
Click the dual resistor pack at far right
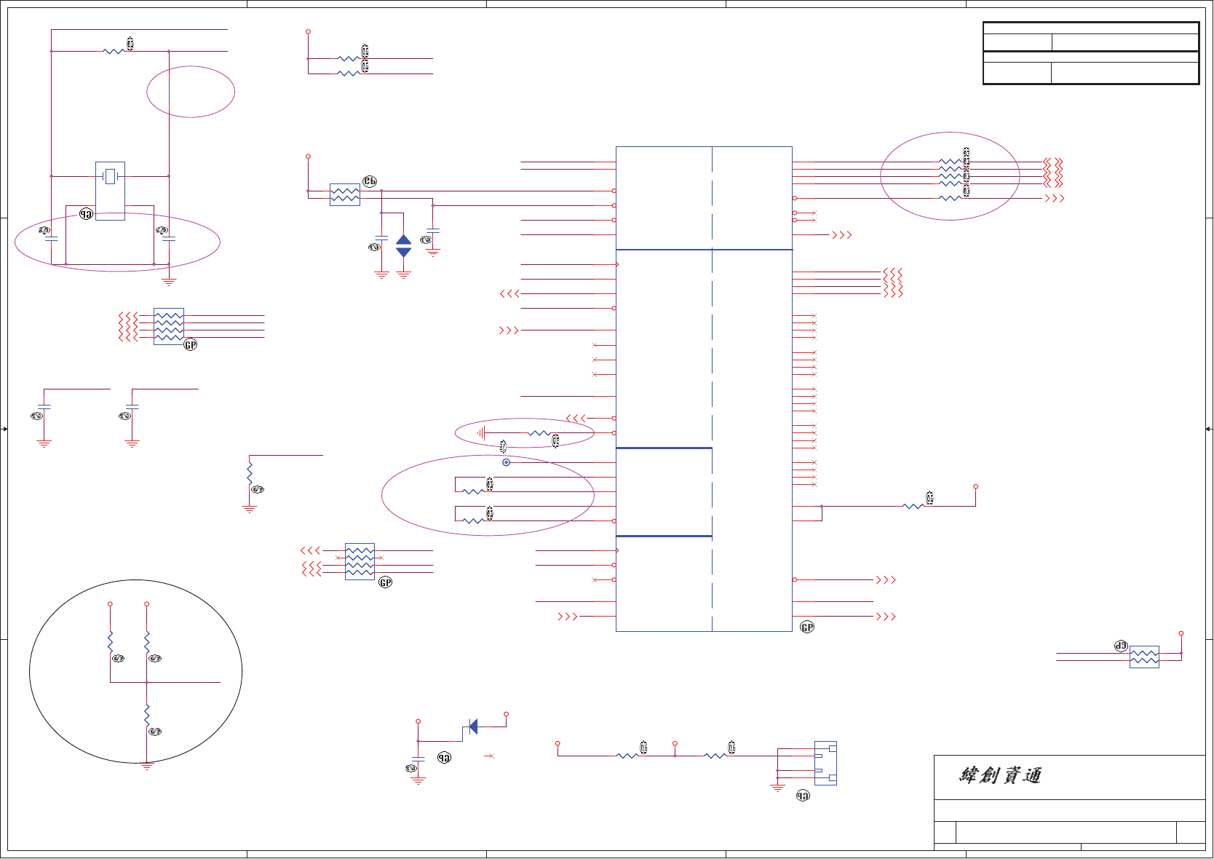tap(1144, 657)
